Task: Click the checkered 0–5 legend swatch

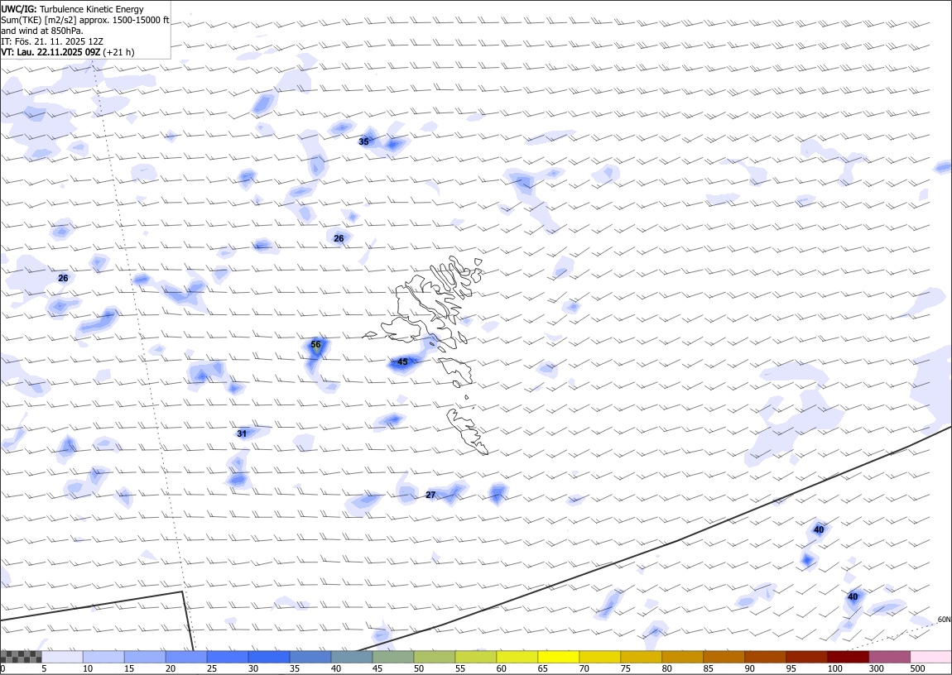Action: (x=22, y=656)
